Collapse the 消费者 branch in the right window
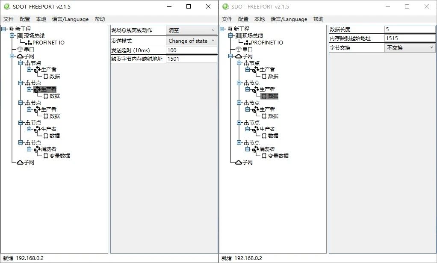This screenshot has height=263, width=437. click(x=248, y=149)
